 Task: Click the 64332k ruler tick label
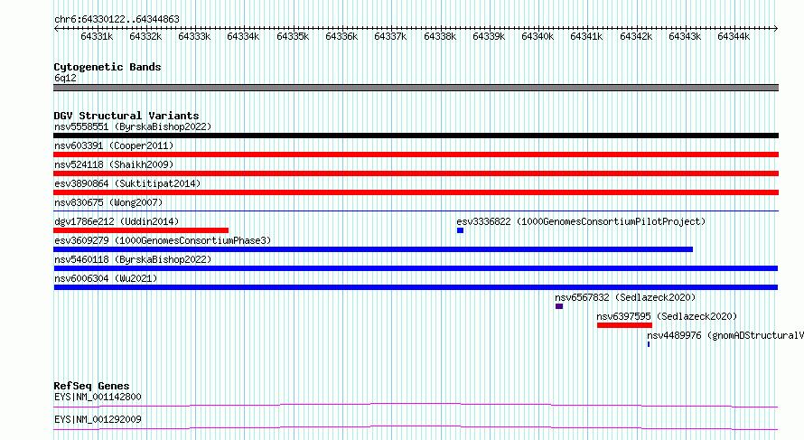[x=145, y=37]
